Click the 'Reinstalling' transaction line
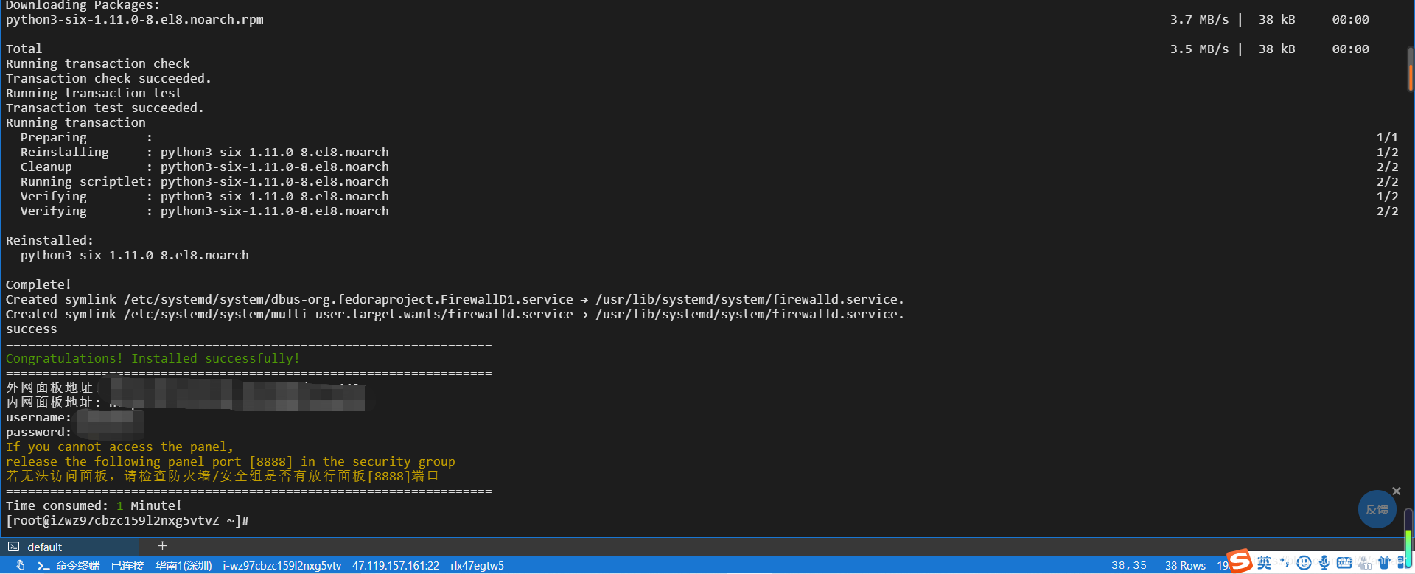The width and height of the screenshot is (1415, 574). (x=204, y=152)
